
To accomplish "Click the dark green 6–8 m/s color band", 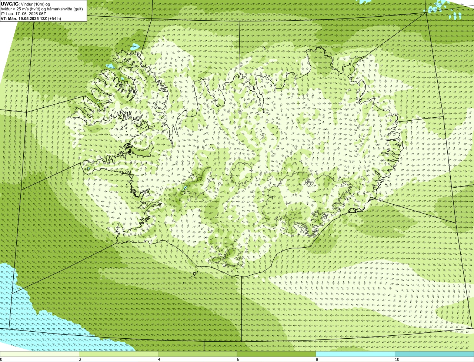I will [276, 354].
